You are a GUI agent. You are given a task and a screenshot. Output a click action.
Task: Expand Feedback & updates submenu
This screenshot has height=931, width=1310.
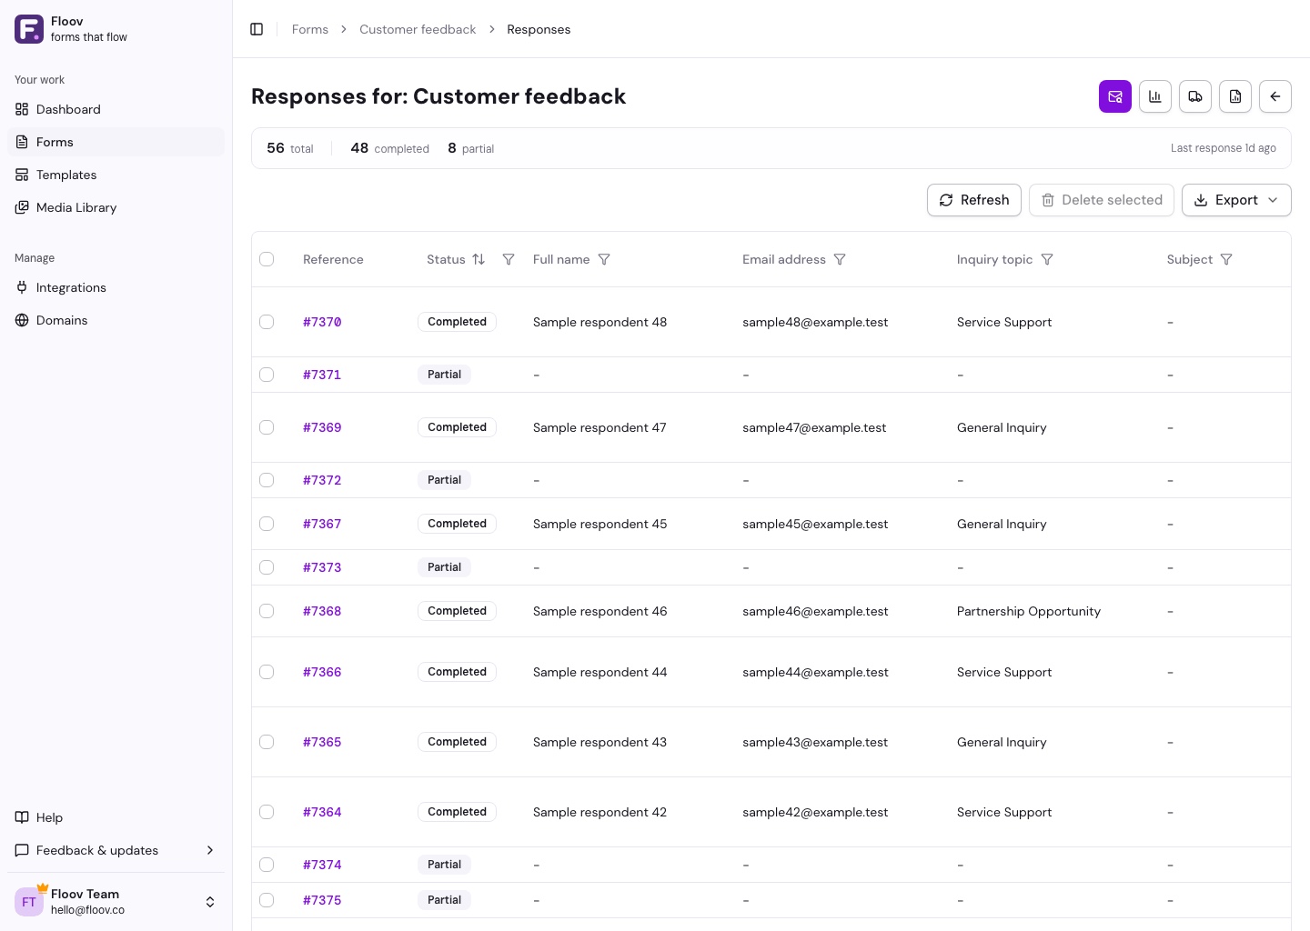coord(210,850)
